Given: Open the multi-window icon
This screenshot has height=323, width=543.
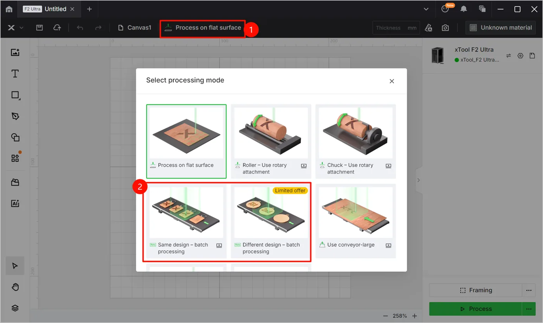Looking at the screenshot, I should coord(482,9).
